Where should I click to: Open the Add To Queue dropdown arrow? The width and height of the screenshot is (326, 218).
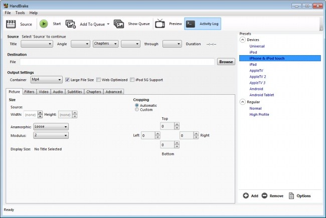point(108,24)
